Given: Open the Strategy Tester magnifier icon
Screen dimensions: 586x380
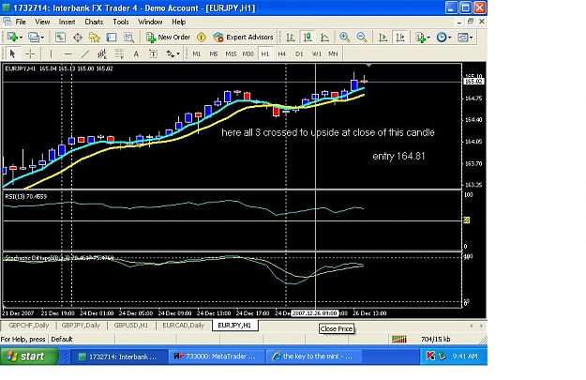Looking at the screenshot, I should pyautogui.click(x=128, y=37).
